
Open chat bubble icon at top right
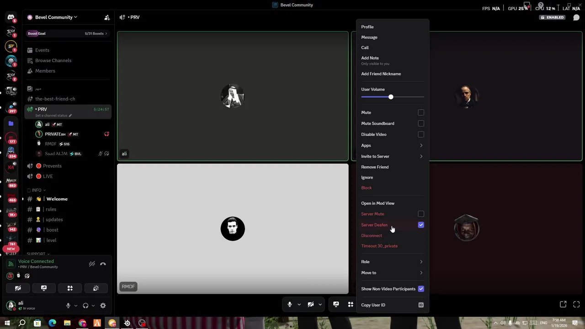click(576, 17)
